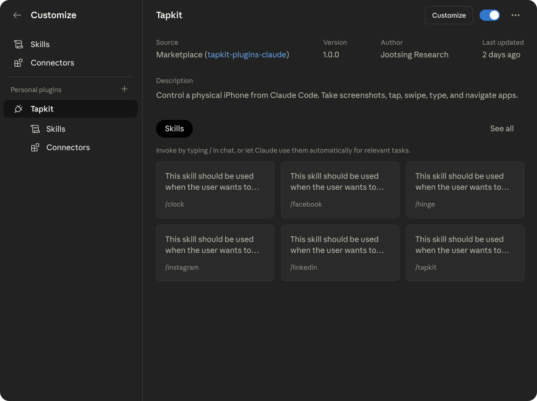Open the /instagram skill card

215,253
